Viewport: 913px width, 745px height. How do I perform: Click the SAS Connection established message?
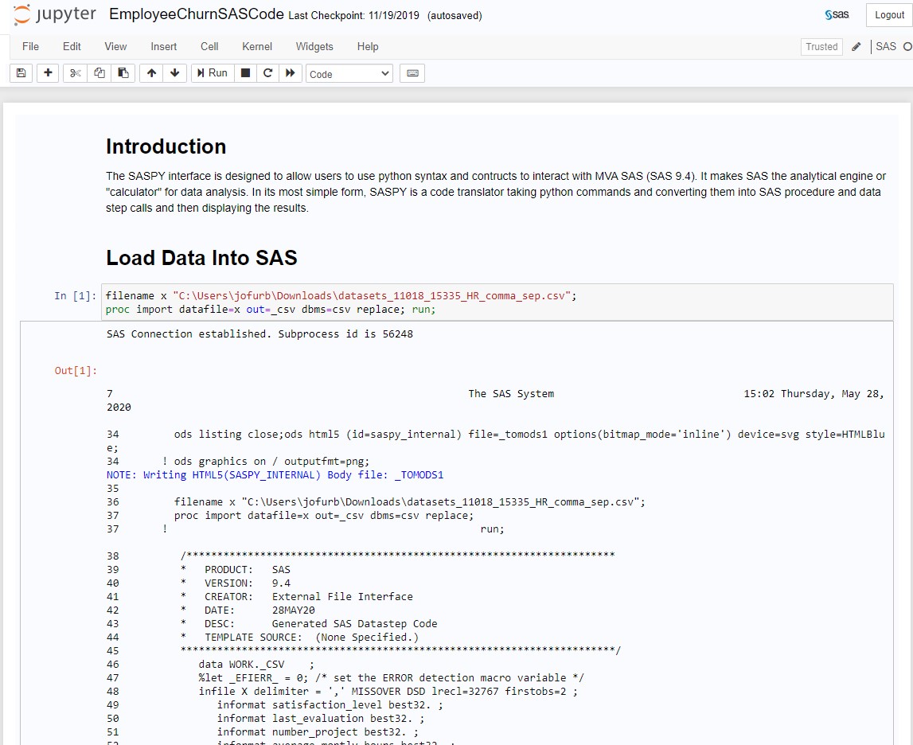[x=259, y=333]
